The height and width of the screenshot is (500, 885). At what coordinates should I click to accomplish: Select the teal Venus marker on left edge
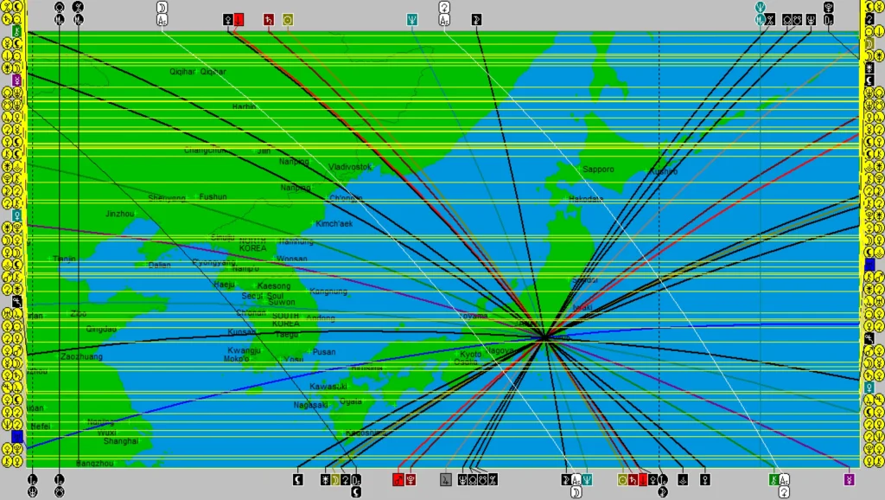pyautogui.click(x=17, y=215)
